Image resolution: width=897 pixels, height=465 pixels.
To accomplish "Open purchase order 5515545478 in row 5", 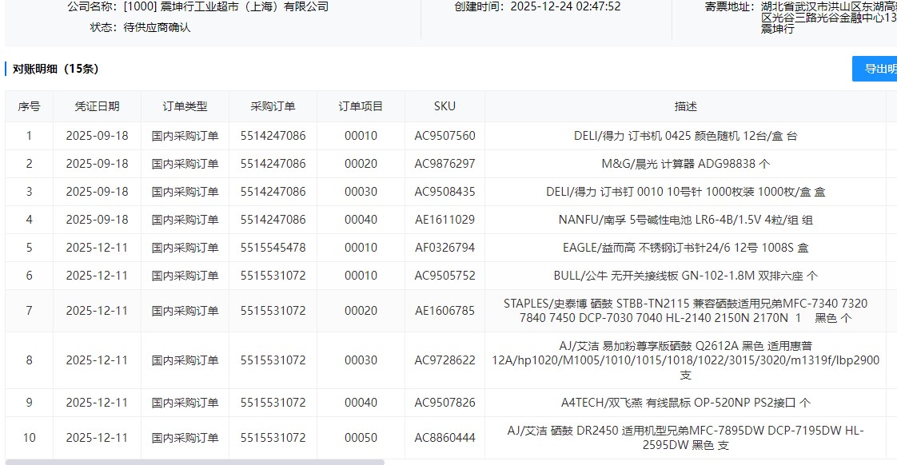I will (x=273, y=248).
